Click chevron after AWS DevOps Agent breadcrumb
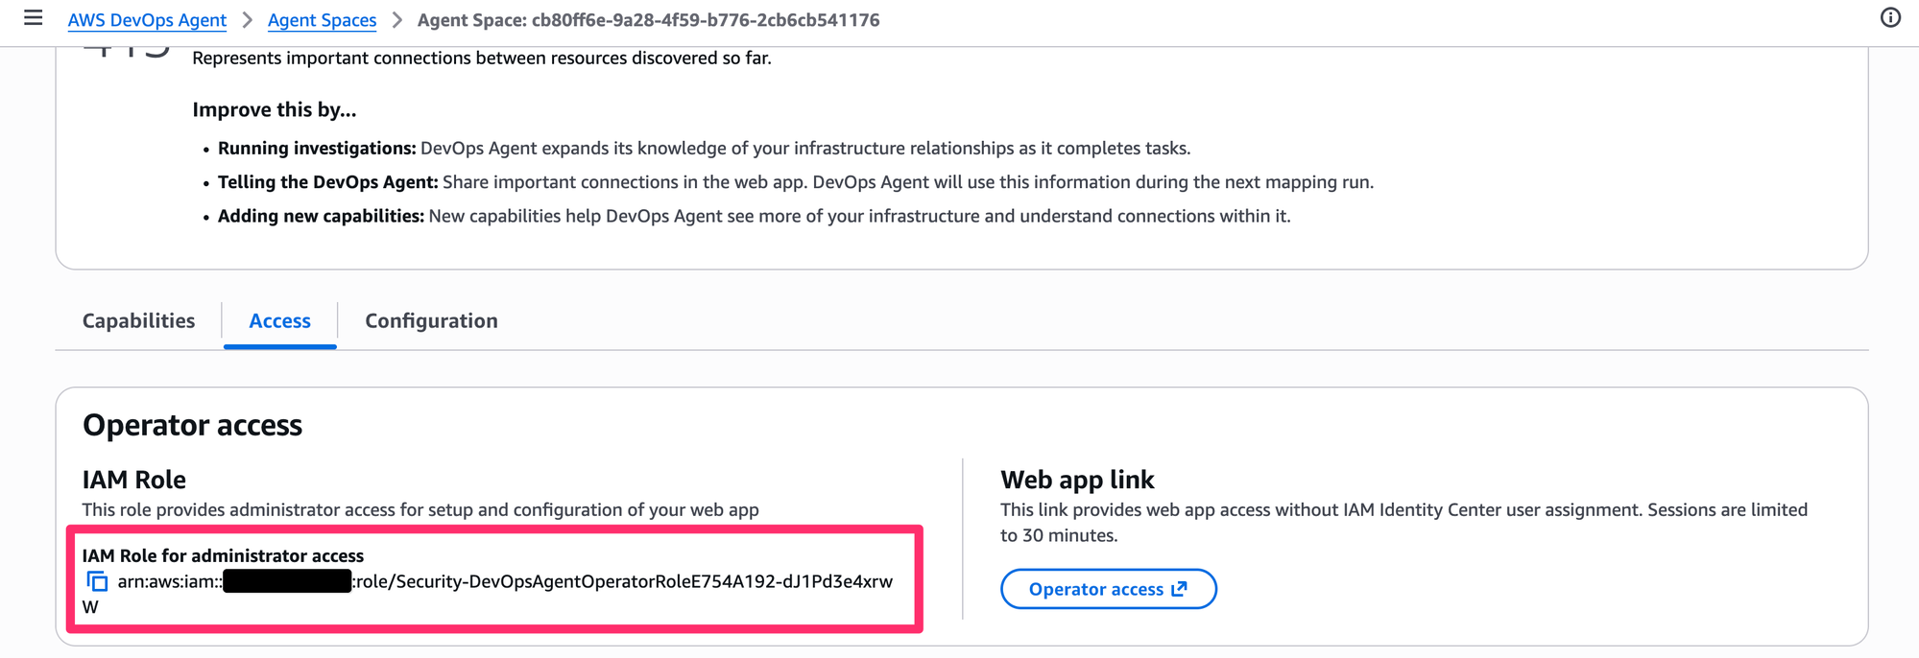 248,20
